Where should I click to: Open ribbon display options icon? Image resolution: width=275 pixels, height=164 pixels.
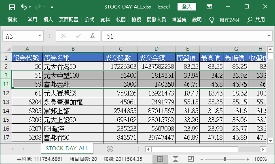(209, 6)
